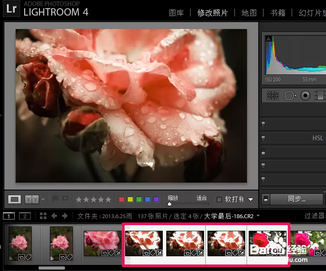Open the 修改照片 Develop module
The image size is (326, 271).
(212, 13)
